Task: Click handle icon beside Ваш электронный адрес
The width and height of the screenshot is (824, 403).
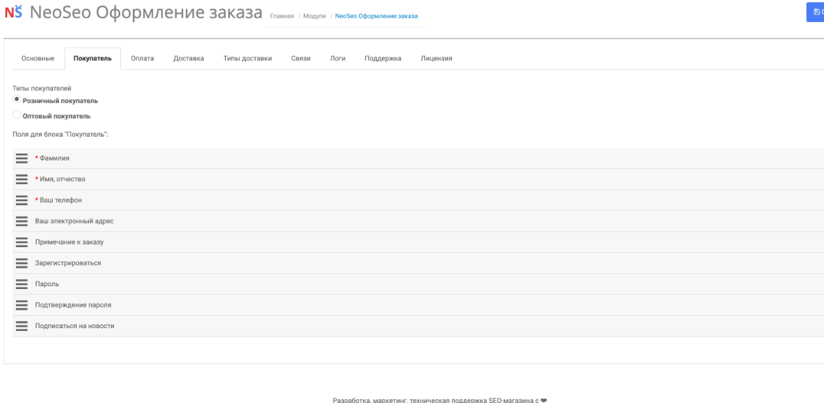Action: pyautogui.click(x=21, y=221)
